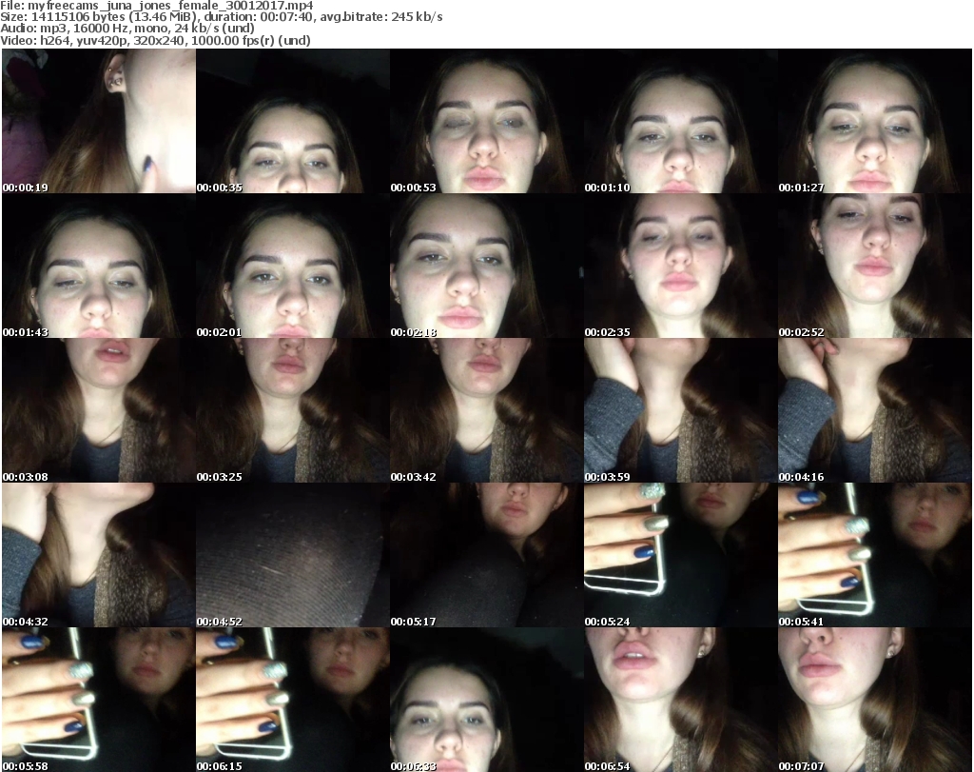Select the thumbnail stamped 00:04:16

(875, 411)
